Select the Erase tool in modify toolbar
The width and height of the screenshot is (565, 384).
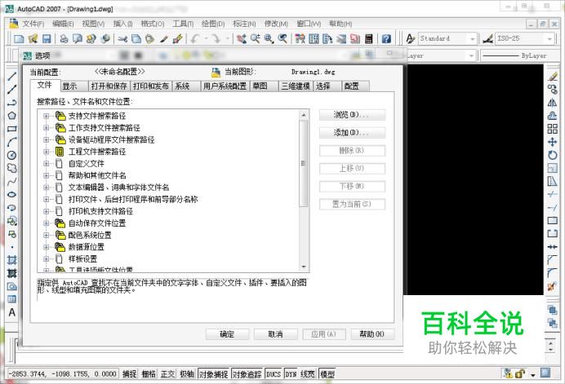pos(553,76)
